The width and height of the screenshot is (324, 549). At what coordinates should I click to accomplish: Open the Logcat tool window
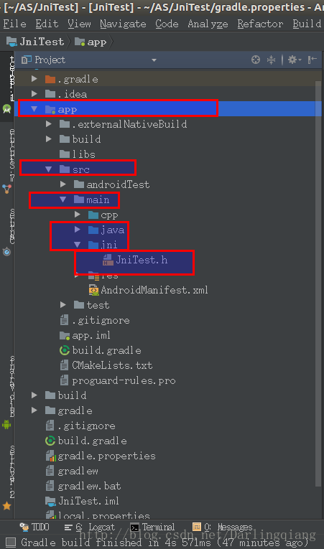coord(90,527)
